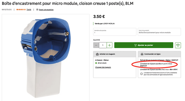Open the Nombre de postes selector
Image resolution: width=185 pixels, height=101 pixels.
pyautogui.click(x=115, y=32)
